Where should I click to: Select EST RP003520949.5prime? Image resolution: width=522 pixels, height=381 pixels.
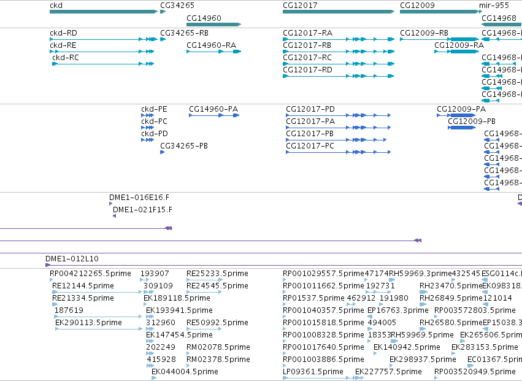(475, 372)
